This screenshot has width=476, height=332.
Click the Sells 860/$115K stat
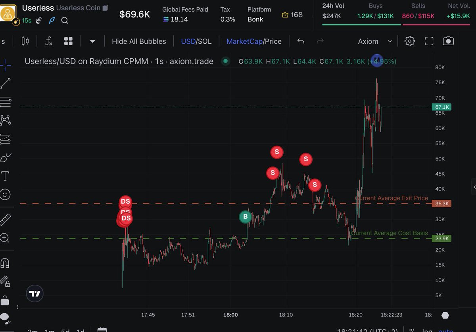(x=418, y=11)
